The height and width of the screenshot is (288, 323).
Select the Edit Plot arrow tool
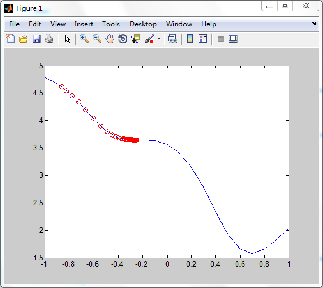tap(67, 39)
